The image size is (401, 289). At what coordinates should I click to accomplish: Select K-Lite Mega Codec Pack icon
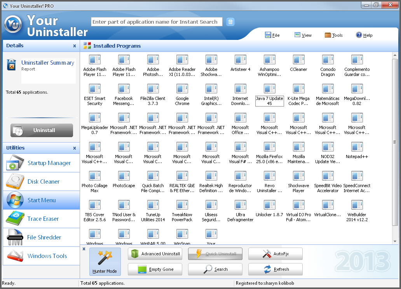point(298,89)
